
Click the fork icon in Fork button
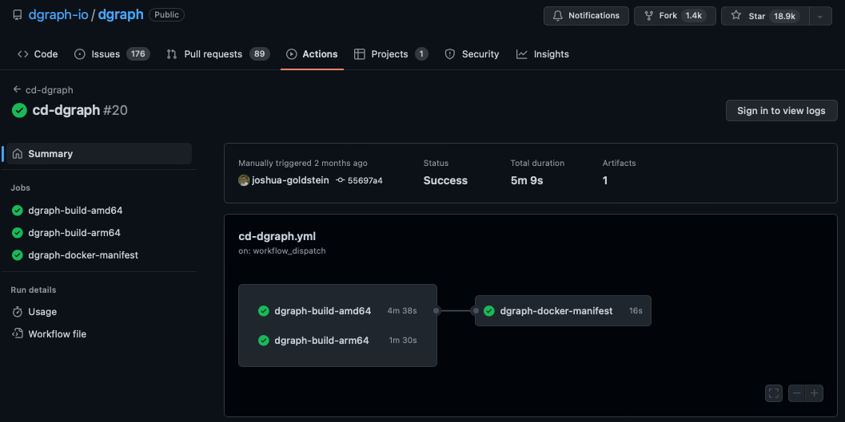(649, 16)
